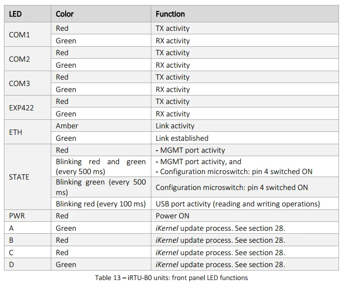The width and height of the screenshot is (342, 284).
Task: Click the Color column header
Action: [x=101, y=14]
